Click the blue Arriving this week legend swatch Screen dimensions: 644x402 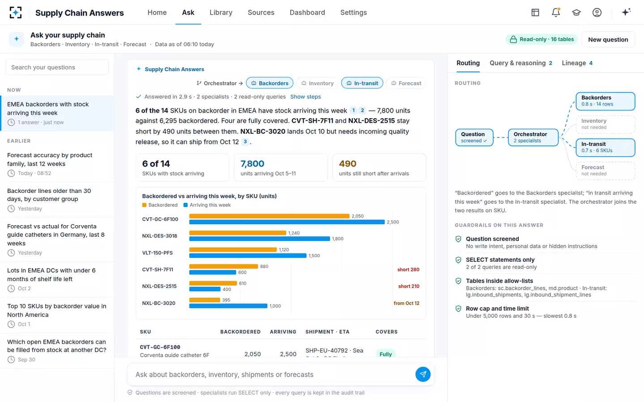(x=186, y=205)
